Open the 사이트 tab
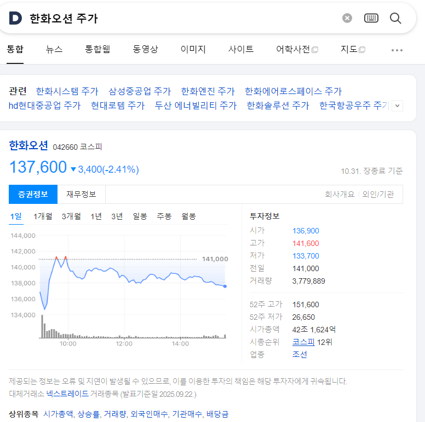This screenshot has height=422, width=425. tap(240, 49)
